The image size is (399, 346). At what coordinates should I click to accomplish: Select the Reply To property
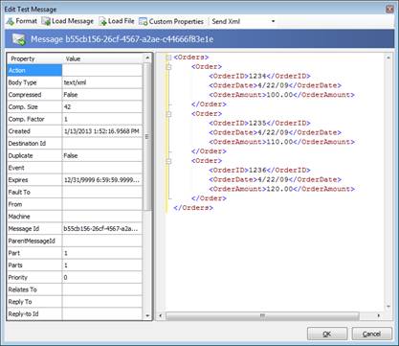click(75, 302)
